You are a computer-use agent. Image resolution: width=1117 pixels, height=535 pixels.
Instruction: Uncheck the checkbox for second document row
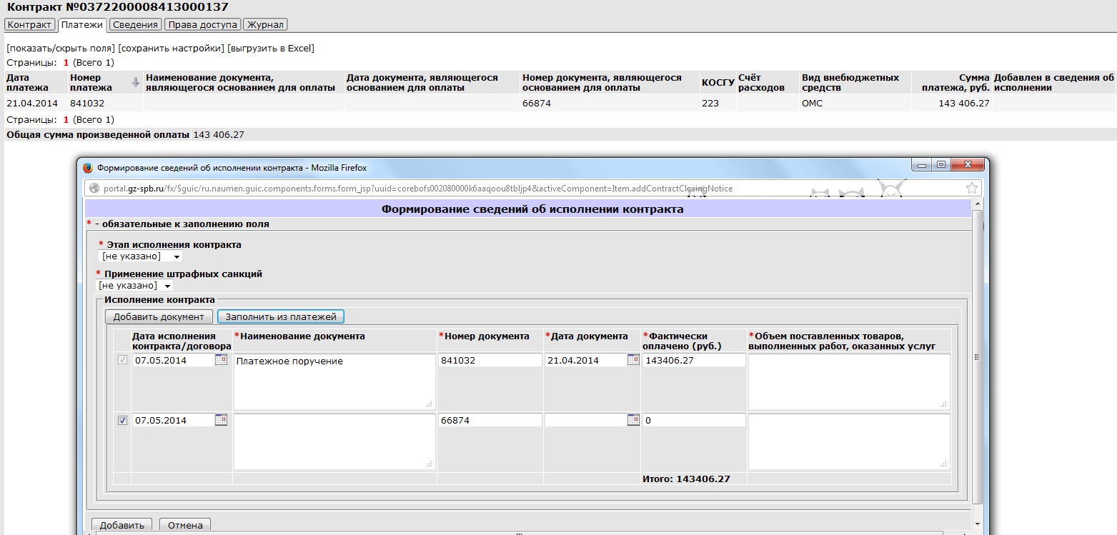[x=122, y=421]
